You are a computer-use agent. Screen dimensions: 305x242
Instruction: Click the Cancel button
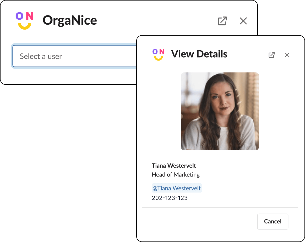pos(273,221)
